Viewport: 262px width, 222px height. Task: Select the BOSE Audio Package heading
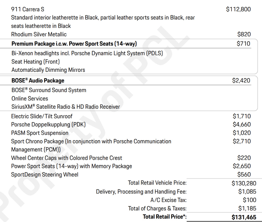pyautogui.click(x=38, y=81)
